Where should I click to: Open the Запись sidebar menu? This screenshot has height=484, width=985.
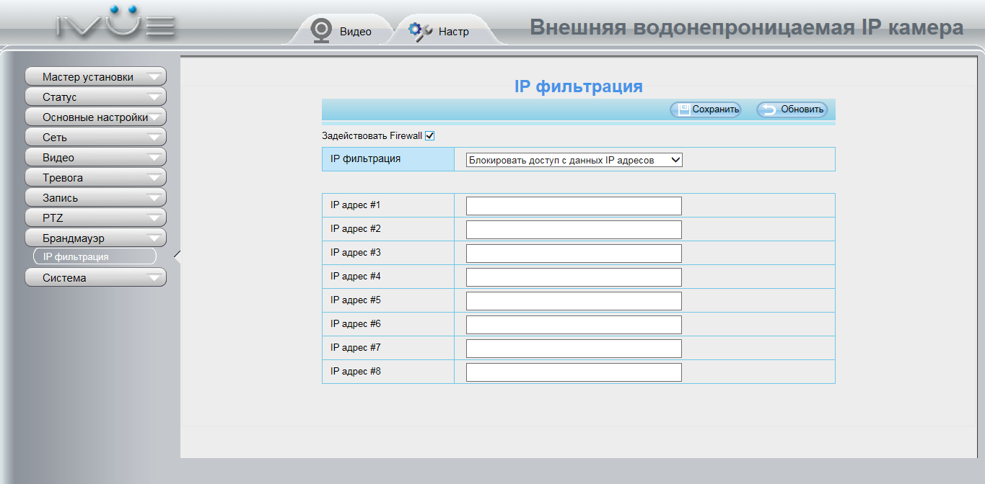pyautogui.click(x=95, y=197)
